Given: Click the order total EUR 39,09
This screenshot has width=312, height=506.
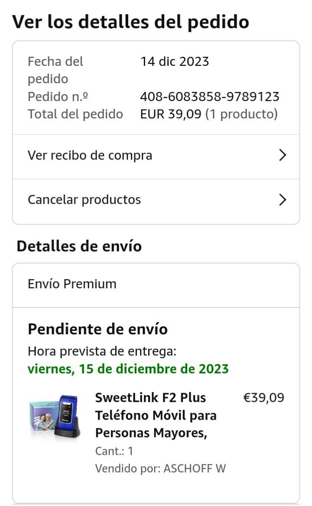Looking at the screenshot, I should pyautogui.click(x=171, y=114).
